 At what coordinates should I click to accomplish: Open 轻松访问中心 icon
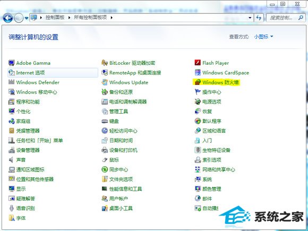click(105, 131)
